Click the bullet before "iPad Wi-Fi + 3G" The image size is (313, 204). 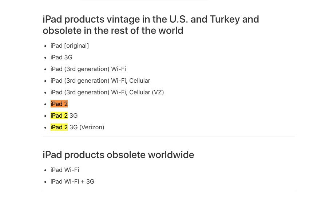point(45,182)
